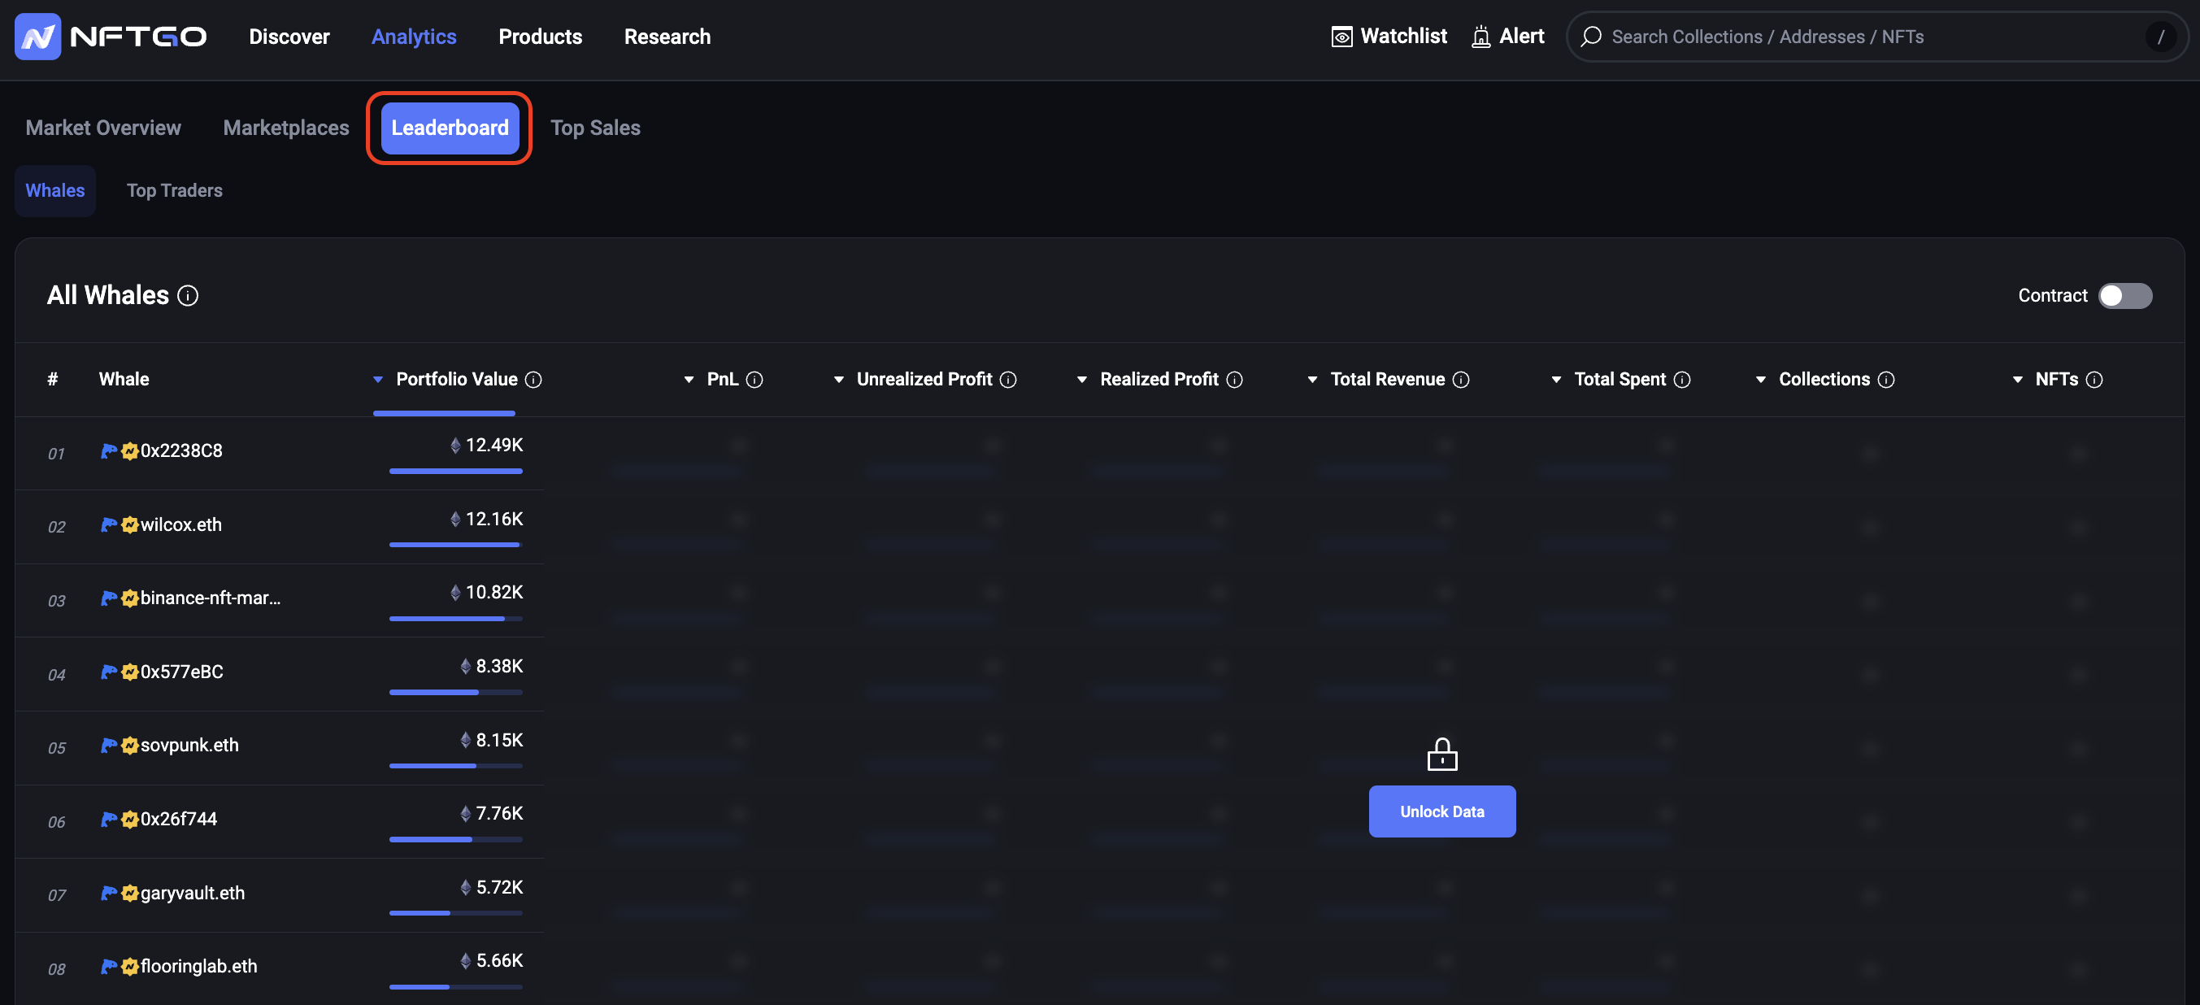Click the 7.76K portfolio value
The width and height of the screenshot is (2200, 1005).
(x=500, y=814)
